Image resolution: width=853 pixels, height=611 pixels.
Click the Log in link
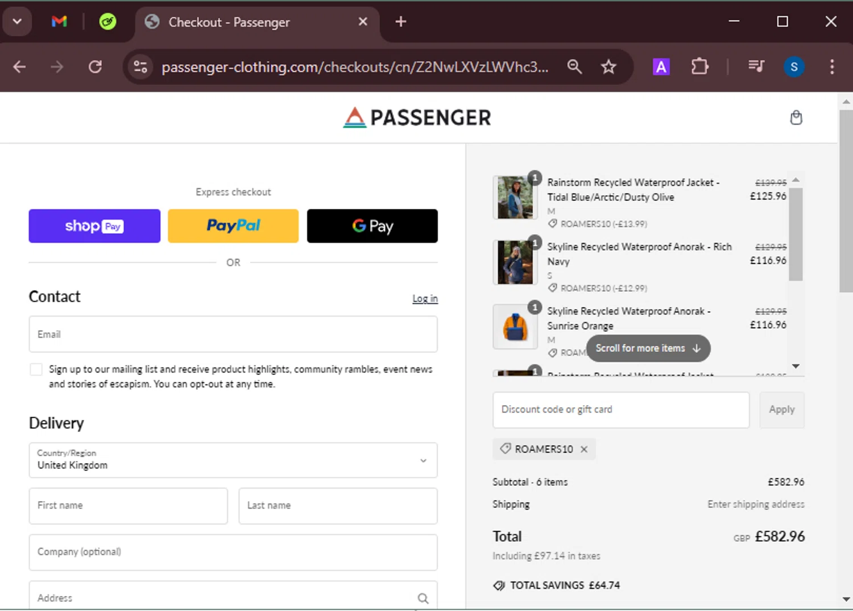pos(425,299)
